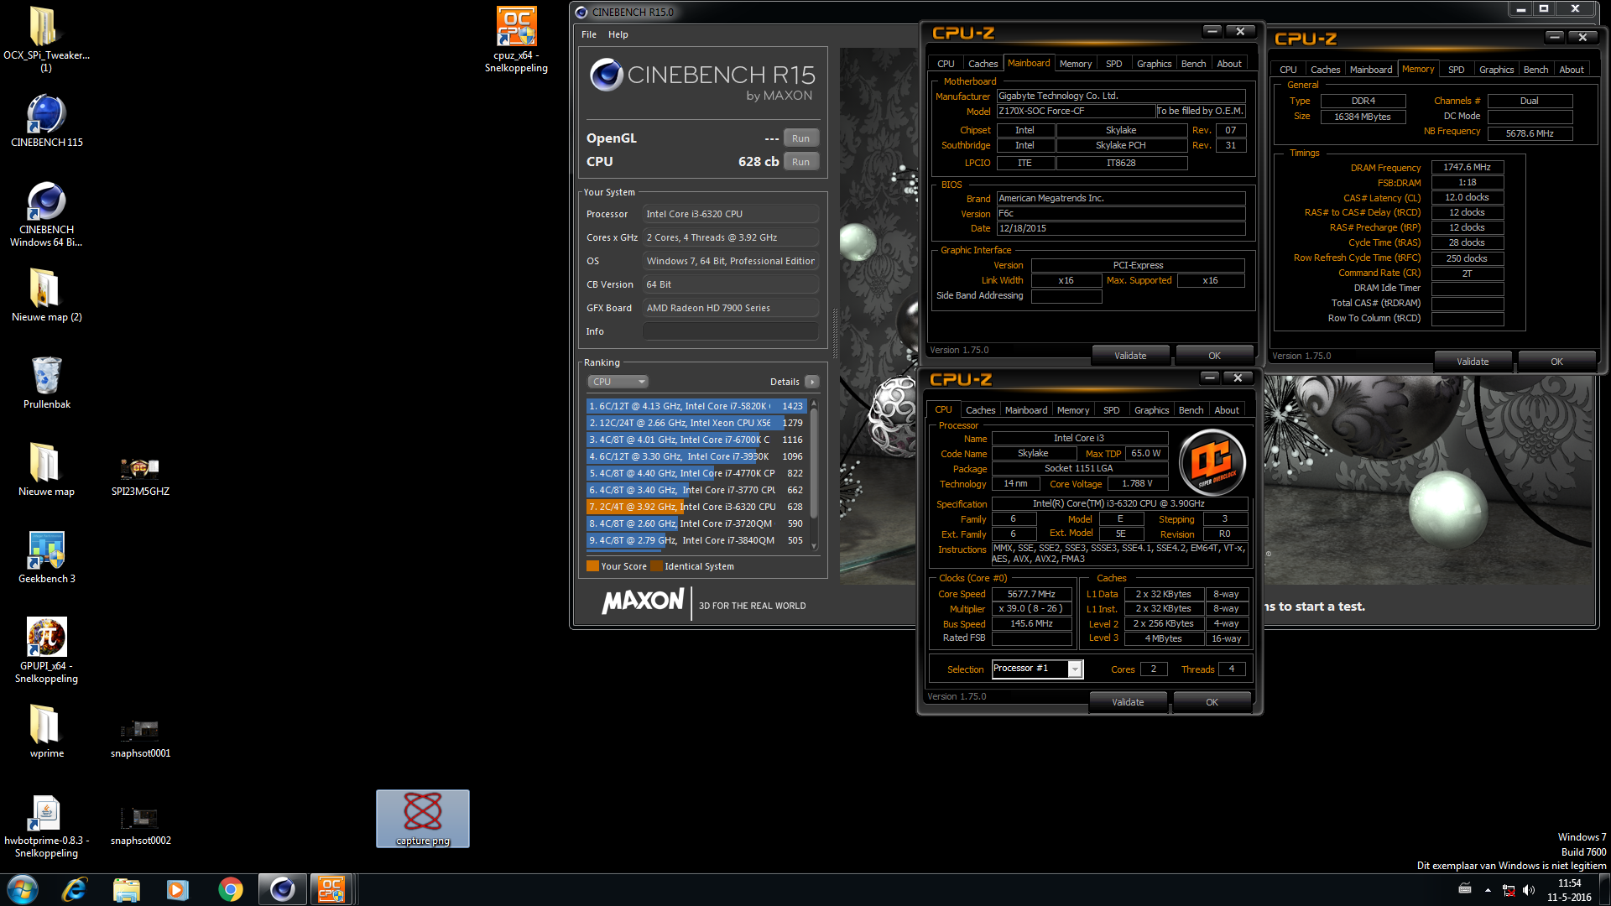Click the ranking Details arrow button
The image size is (1611, 906).
tap(811, 382)
